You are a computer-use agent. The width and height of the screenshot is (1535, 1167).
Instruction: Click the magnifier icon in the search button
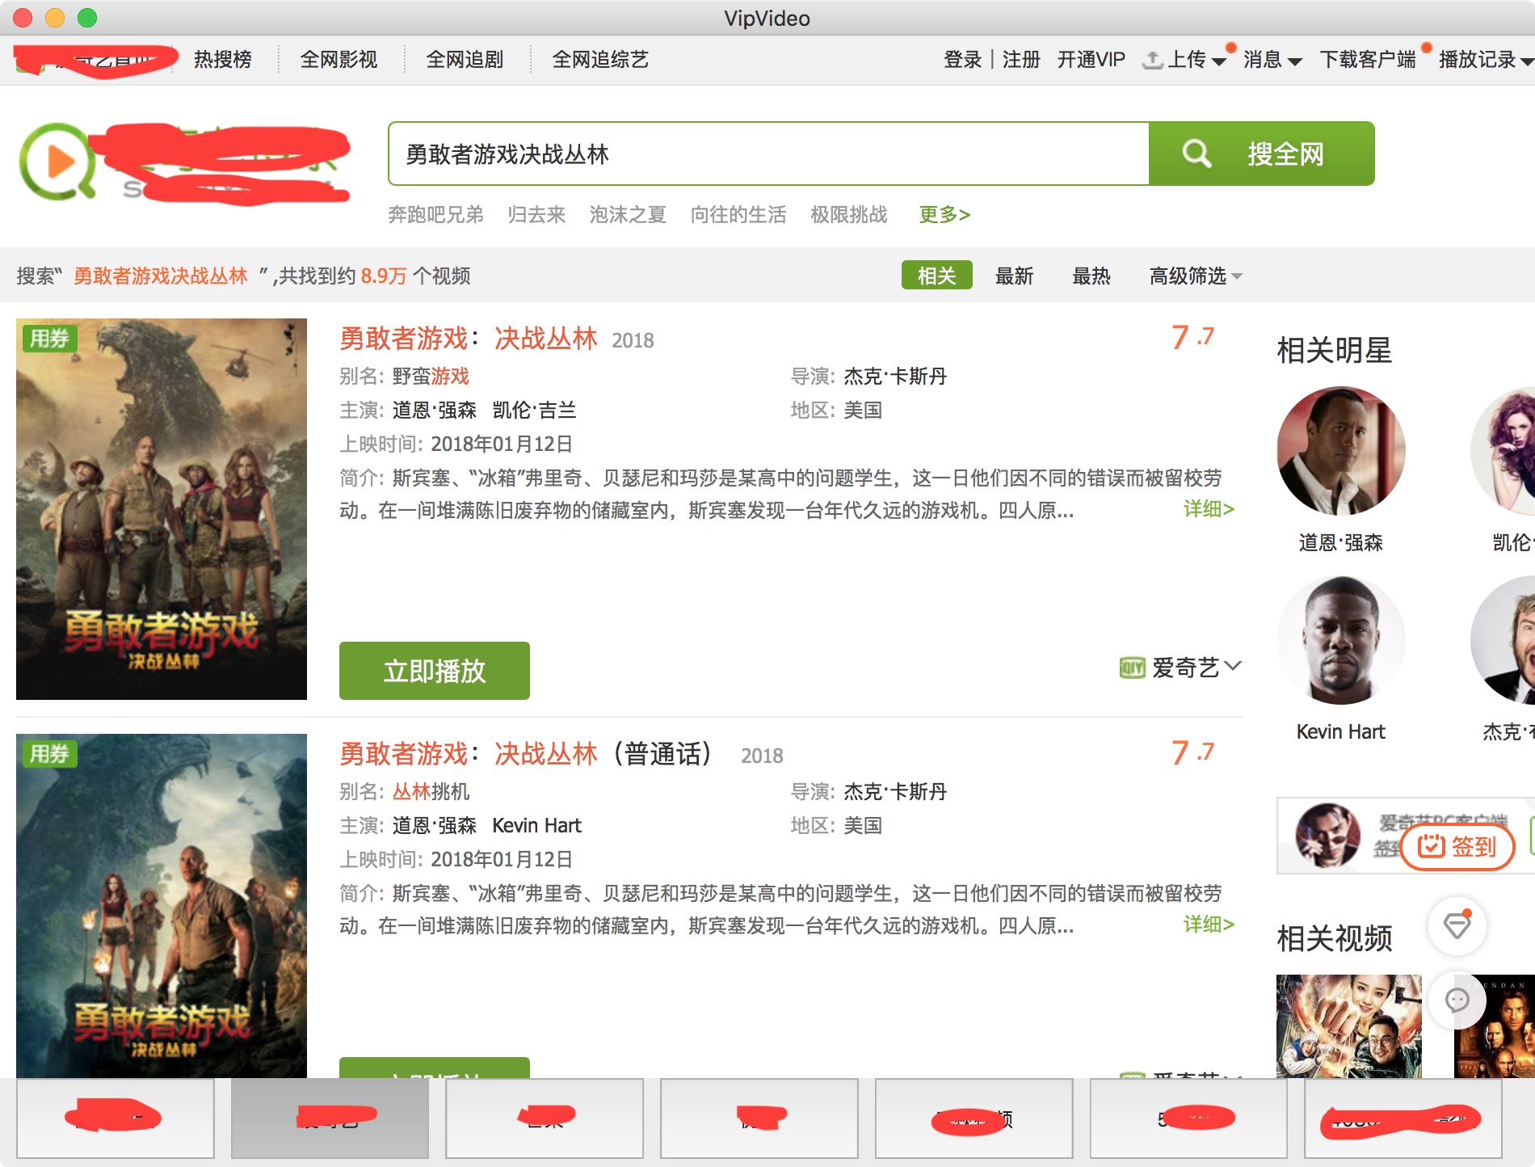[x=1196, y=154]
